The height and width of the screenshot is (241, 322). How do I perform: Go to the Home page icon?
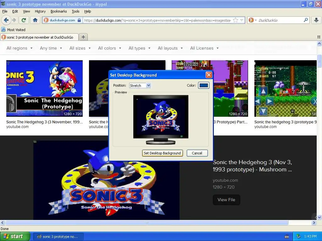click(35, 20)
